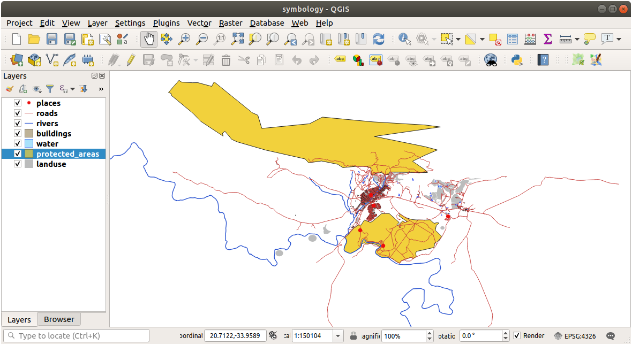Click the Filter Legend funnel icon

[50, 89]
